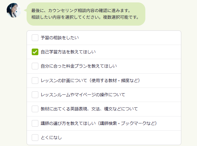
Task: Tick the 自分に合った料金プランを教えてほしい checkbox
Action: tap(35, 66)
